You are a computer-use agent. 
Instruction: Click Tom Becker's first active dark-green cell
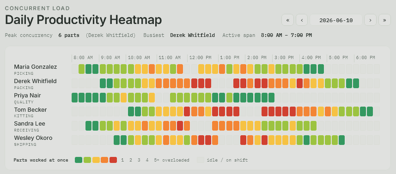coord(131,111)
